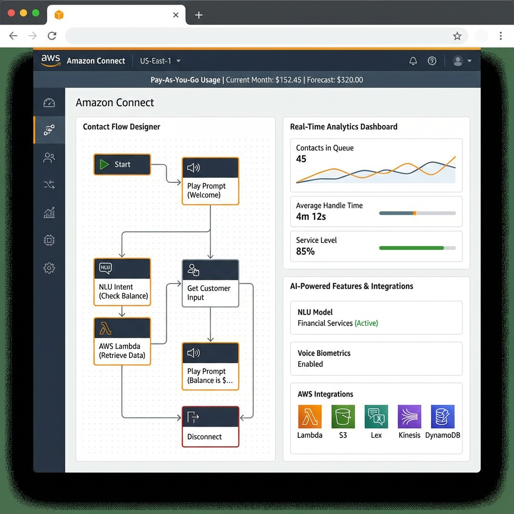Open the dashboard gauge icon in sidebar
The width and height of the screenshot is (514, 514).
(49, 103)
